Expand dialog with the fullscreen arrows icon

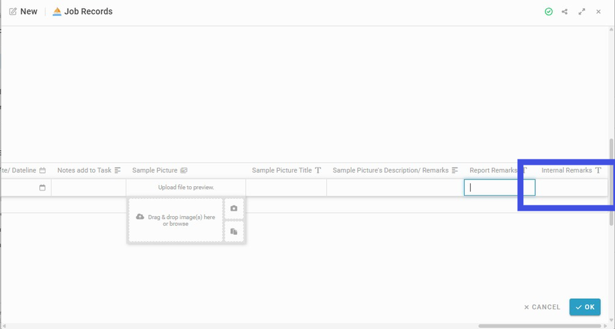(x=582, y=12)
